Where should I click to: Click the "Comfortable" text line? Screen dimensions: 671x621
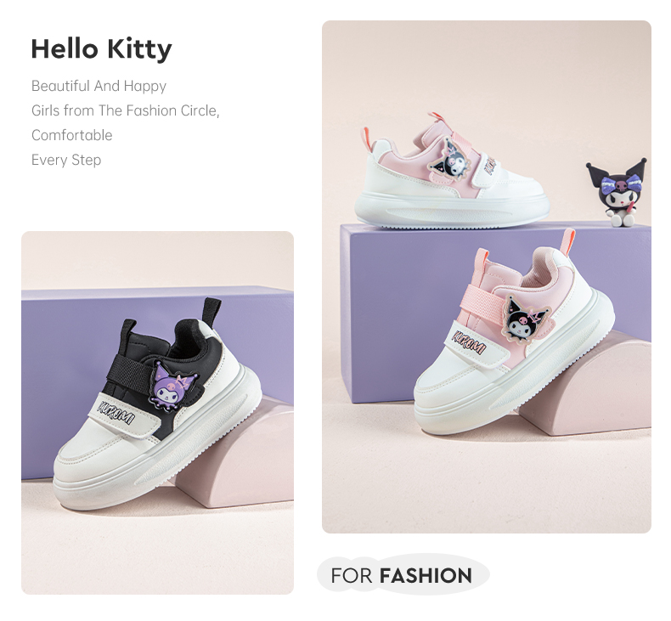[x=71, y=135]
